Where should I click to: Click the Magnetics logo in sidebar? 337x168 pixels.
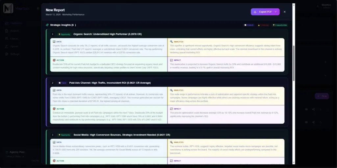pos(8,8)
